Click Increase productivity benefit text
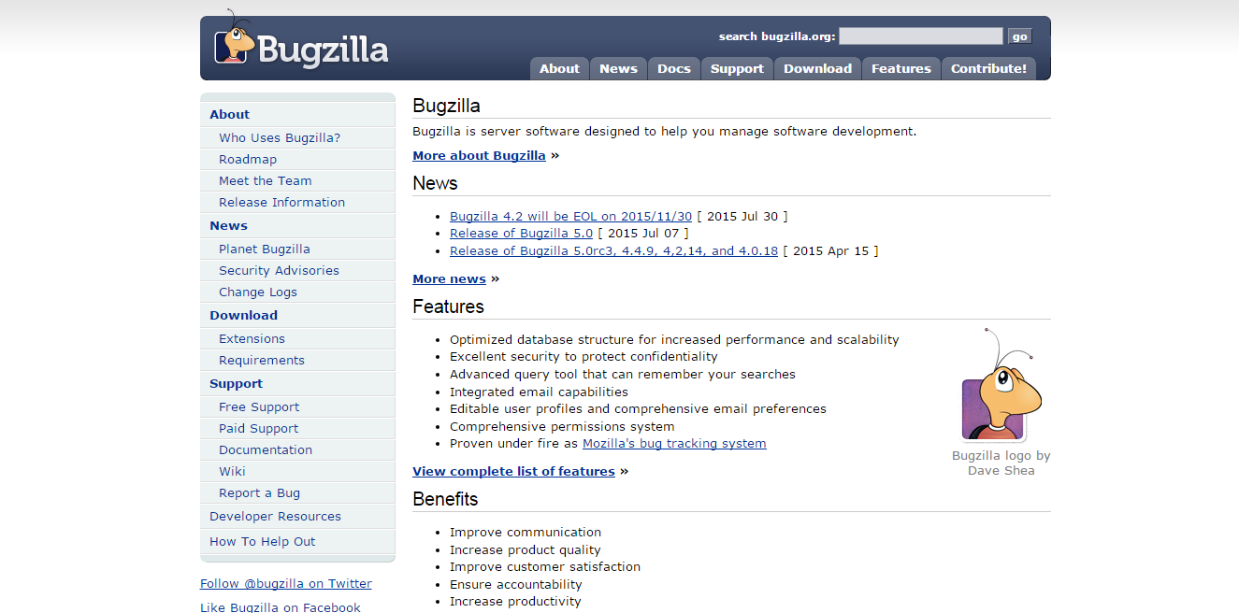This screenshot has width=1239, height=613. click(515, 601)
